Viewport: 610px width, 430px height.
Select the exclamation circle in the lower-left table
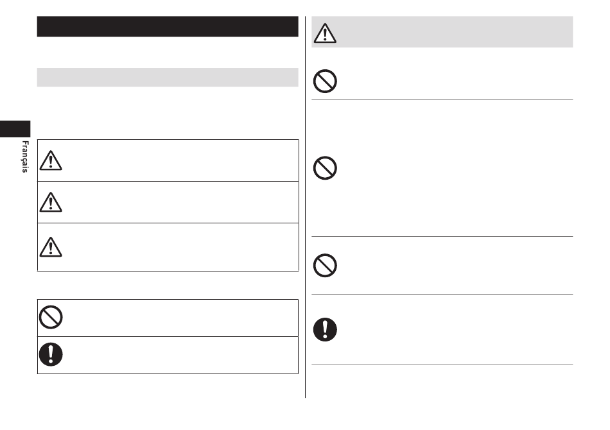[x=51, y=354]
